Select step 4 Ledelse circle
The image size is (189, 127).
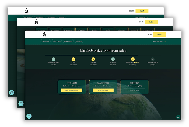pyautogui.click(x=113, y=59)
